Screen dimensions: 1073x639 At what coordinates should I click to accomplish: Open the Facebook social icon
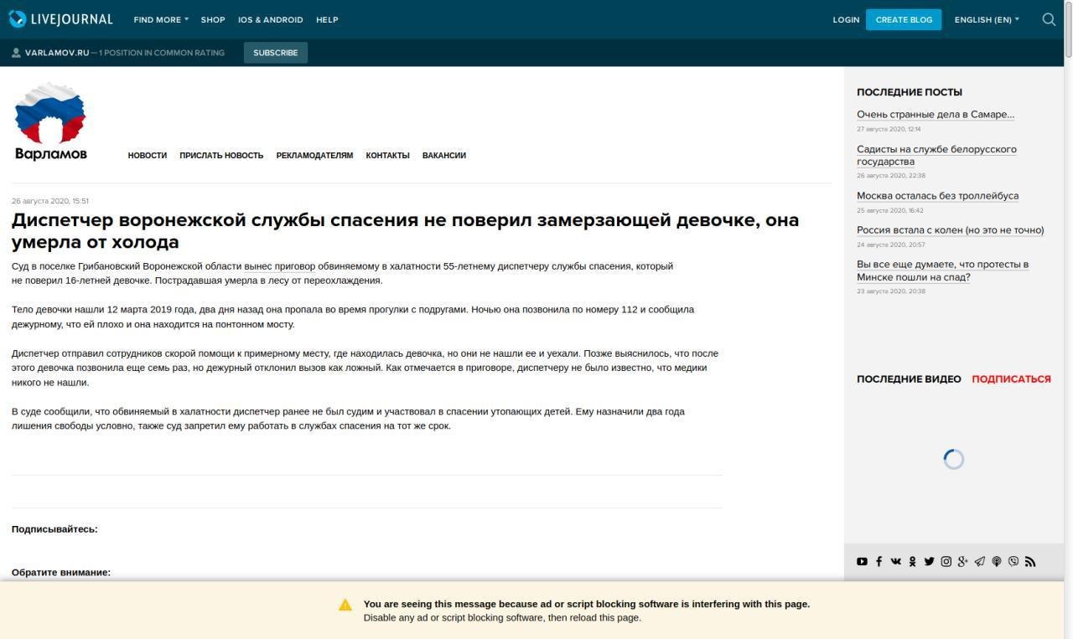click(x=879, y=561)
